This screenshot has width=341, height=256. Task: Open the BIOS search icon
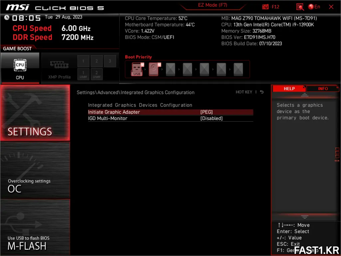click(300, 7)
